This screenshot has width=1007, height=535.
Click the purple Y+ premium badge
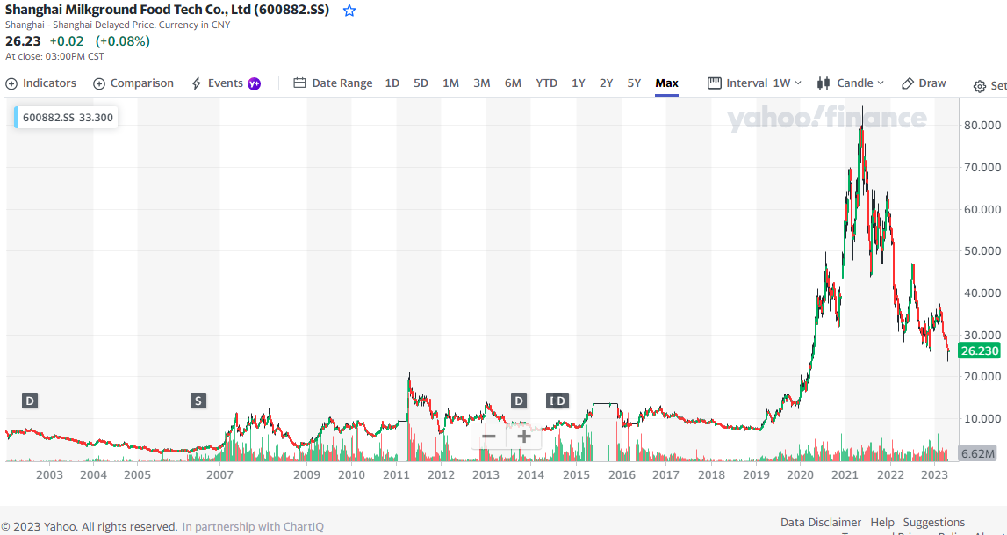(255, 83)
